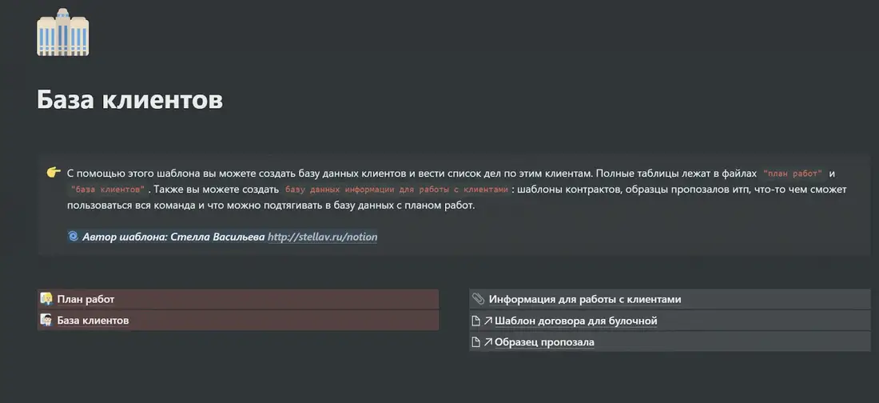Click link arrow icon before Шаблон договора

(x=487, y=321)
